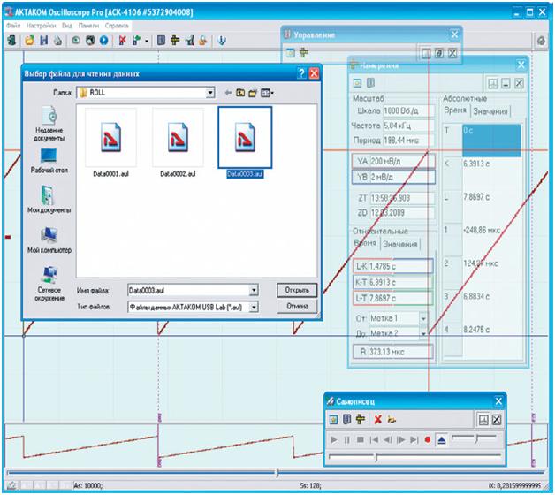Switch to Время tab under Относительные

(x=365, y=243)
